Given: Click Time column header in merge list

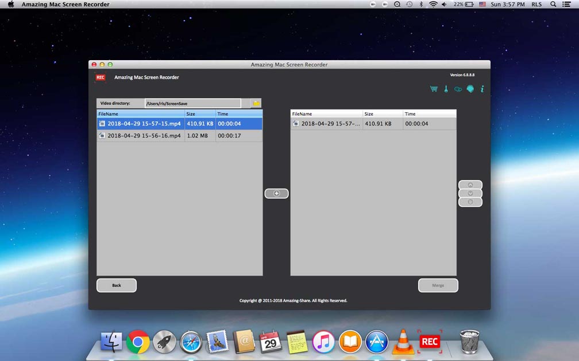Looking at the screenshot, I should coord(430,114).
